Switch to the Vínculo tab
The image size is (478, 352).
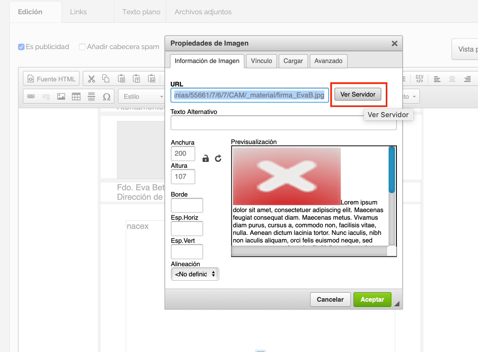click(261, 61)
